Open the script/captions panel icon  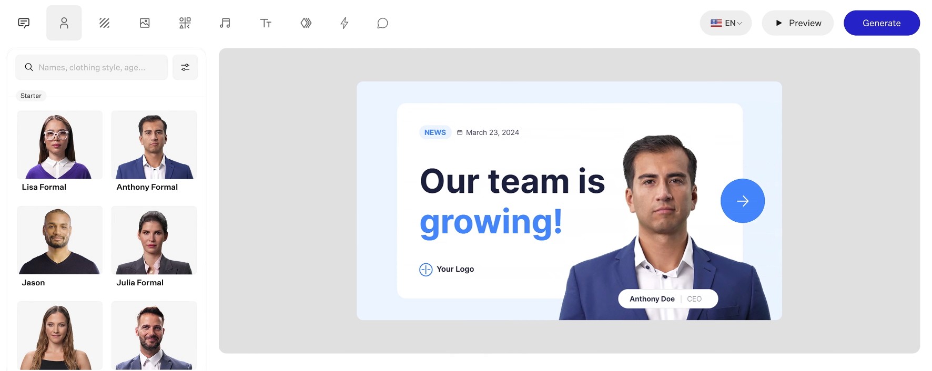pos(24,23)
